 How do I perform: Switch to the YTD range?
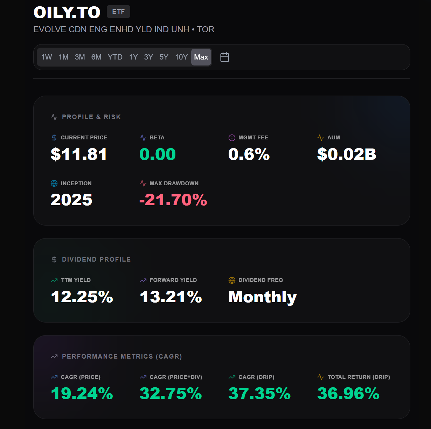point(115,57)
